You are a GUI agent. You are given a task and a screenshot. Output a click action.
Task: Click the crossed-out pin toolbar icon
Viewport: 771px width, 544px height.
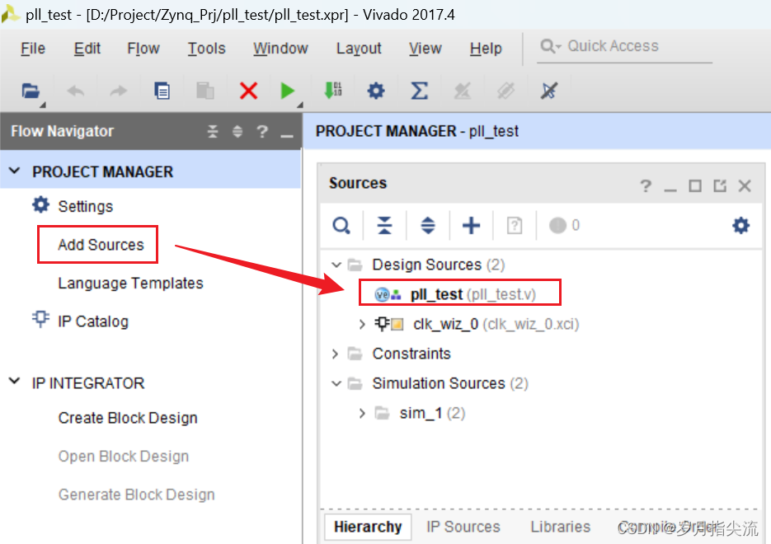point(548,91)
